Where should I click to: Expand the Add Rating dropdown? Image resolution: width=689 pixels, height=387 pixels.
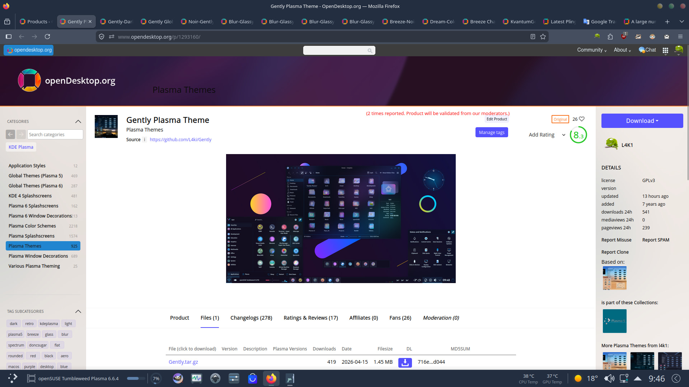563,135
